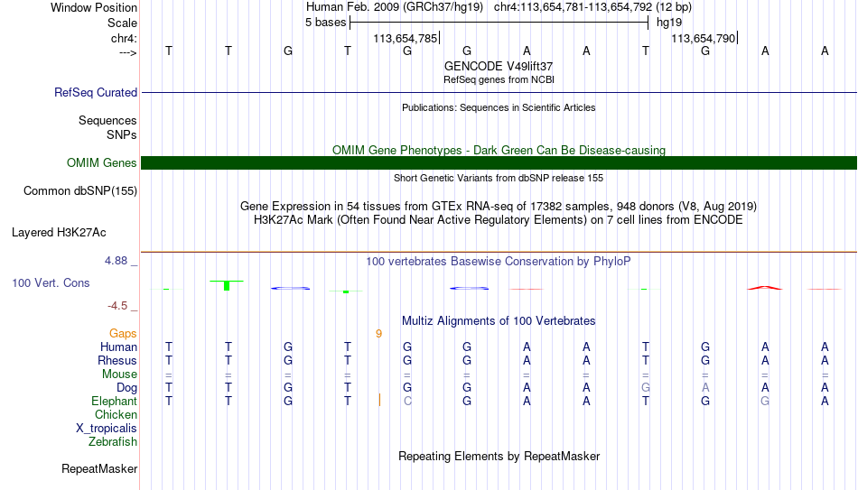Click the chr4:113,654,781-113,654,792 (12 bp) position text

point(592,7)
